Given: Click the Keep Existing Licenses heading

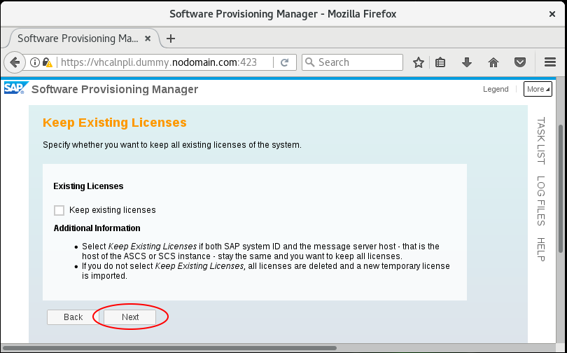Looking at the screenshot, I should pyautogui.click(x=115, y=123).
